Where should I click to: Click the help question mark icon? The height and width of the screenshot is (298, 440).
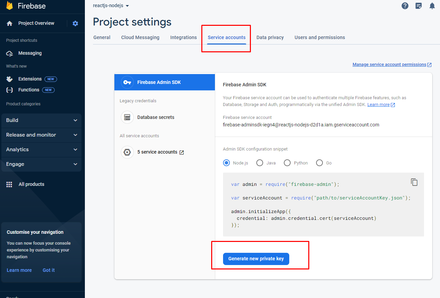point(405,6)
